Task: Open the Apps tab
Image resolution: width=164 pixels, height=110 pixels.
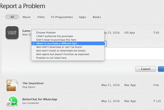Action: (x=83, y=17)
